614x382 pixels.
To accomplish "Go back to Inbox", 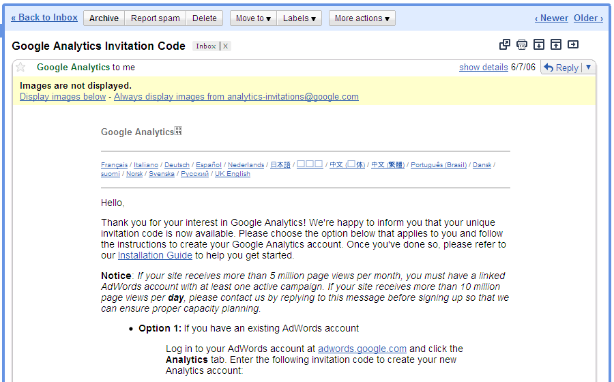I will pos(44,18).
